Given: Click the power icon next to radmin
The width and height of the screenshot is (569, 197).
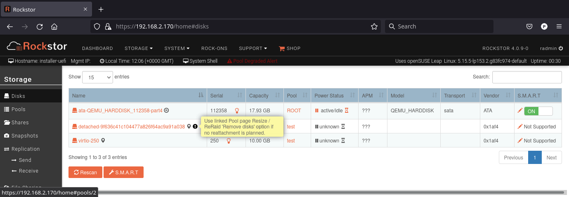Looking at the screenshot, I should tap(560, 48).
